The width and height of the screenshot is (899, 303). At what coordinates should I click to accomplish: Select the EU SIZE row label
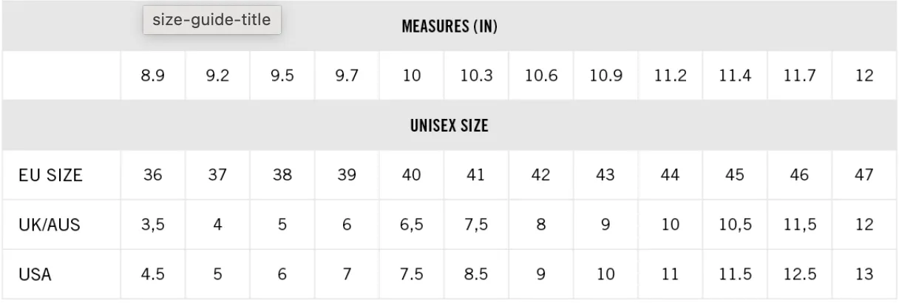pyautogui.click(x=50, y=175)
